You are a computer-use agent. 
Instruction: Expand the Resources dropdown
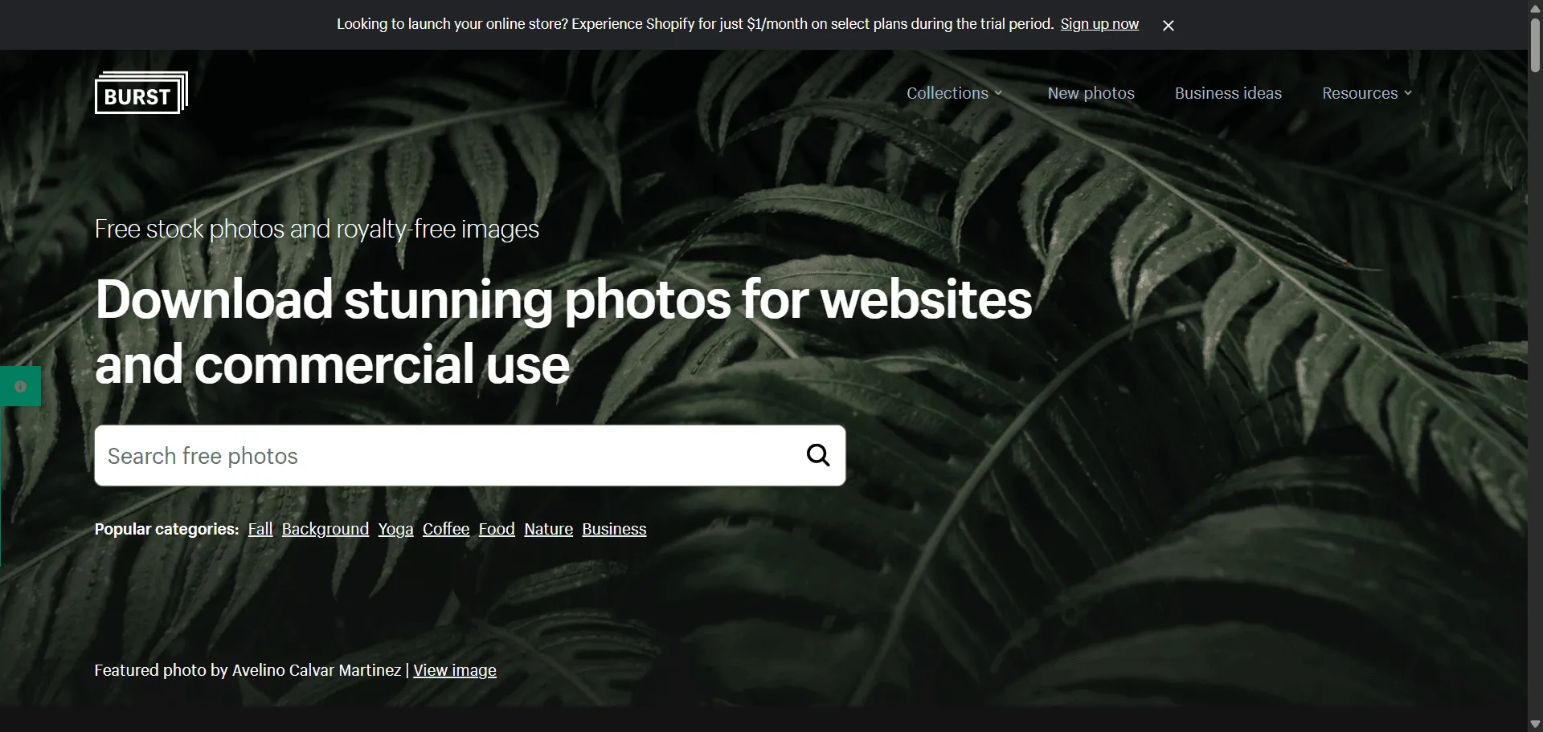click(1366, 93)
